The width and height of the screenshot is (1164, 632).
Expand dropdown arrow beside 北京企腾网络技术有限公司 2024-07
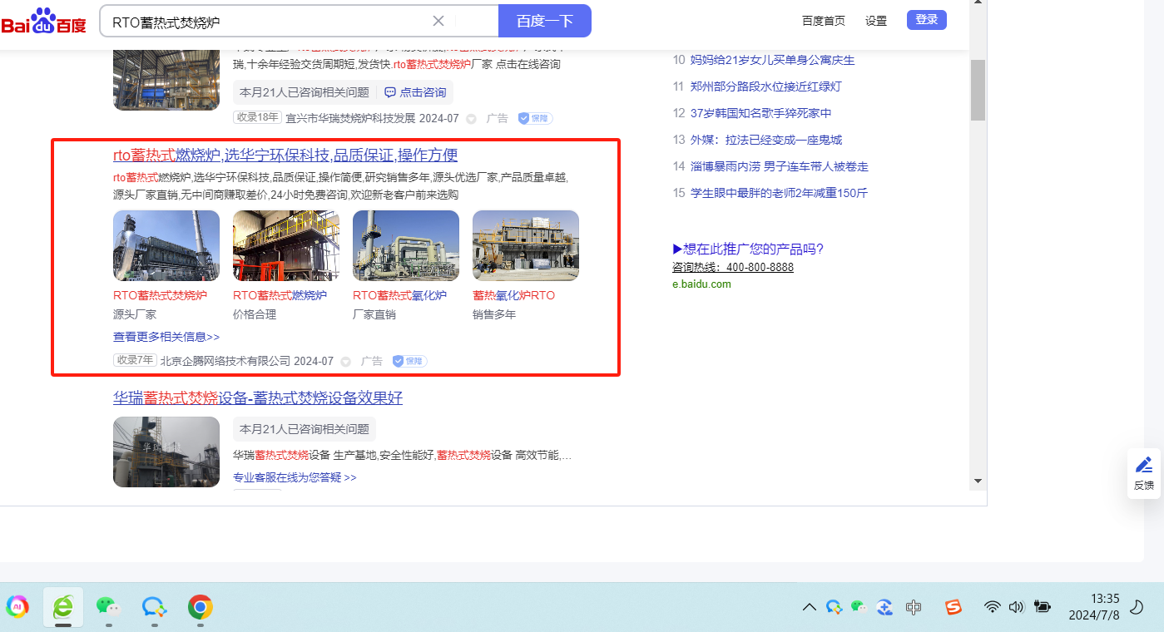pos(345,362)
